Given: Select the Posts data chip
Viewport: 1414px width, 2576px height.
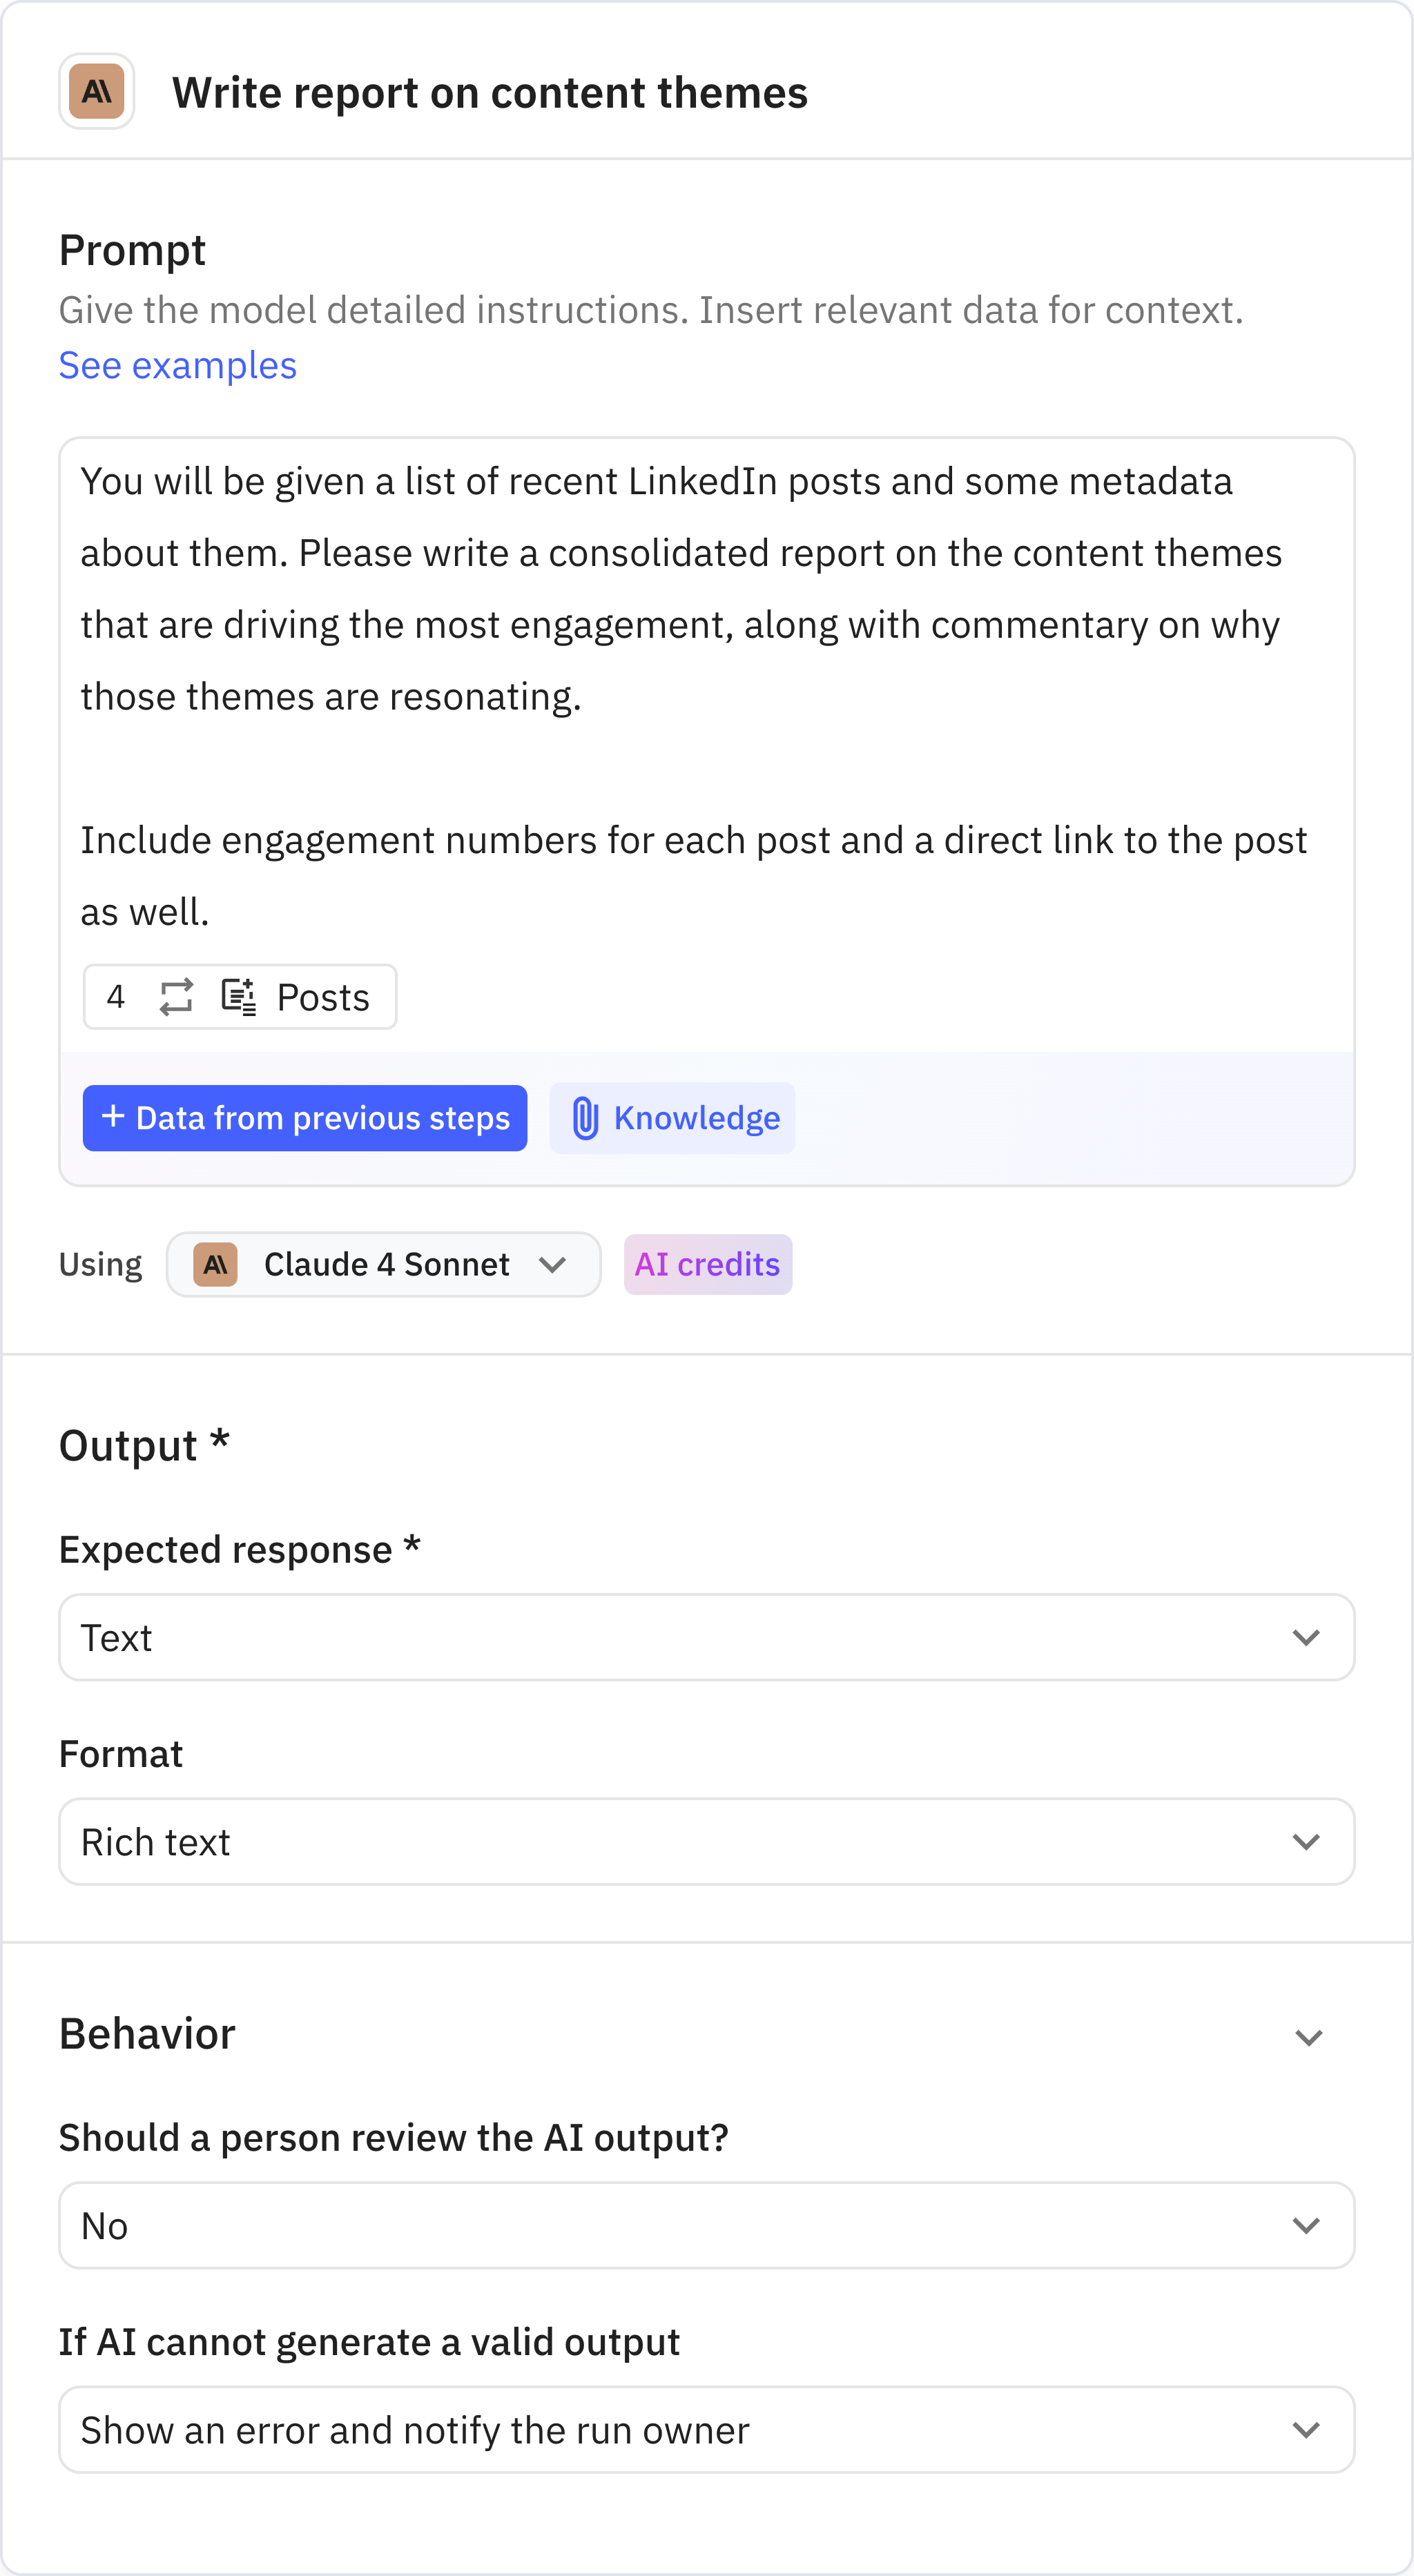Looking at the screenshot, I should 240,997.
